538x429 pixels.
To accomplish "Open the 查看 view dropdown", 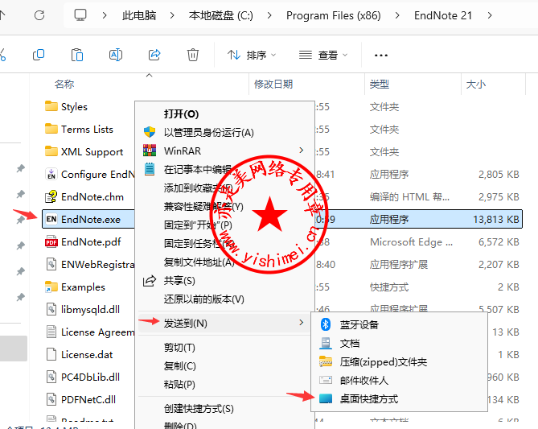I will point(323,55).
